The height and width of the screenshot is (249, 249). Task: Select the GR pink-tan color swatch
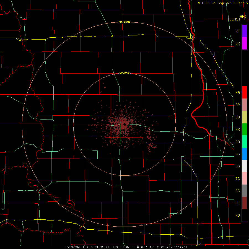click(244, 105)
